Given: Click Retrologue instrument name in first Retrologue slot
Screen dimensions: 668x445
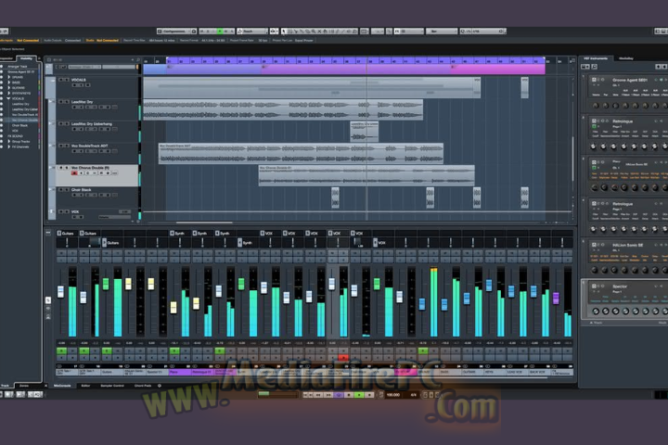Looking at the screenshot, I should tap(623, 121).
